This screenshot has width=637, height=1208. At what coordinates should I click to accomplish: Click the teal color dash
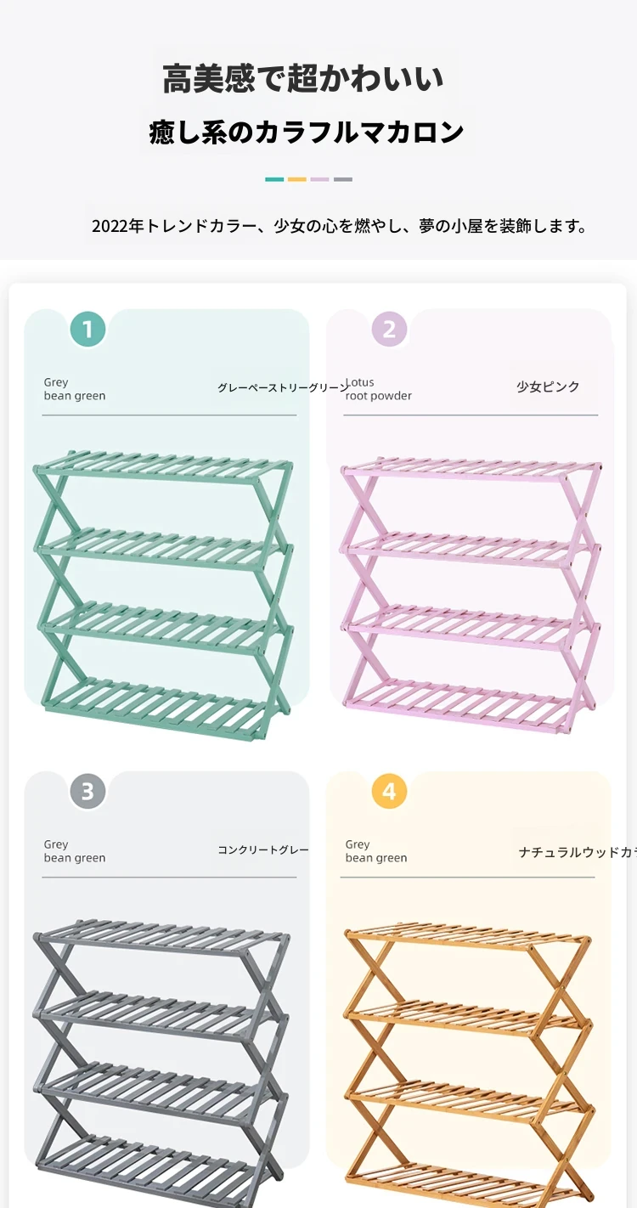[274, 179]
